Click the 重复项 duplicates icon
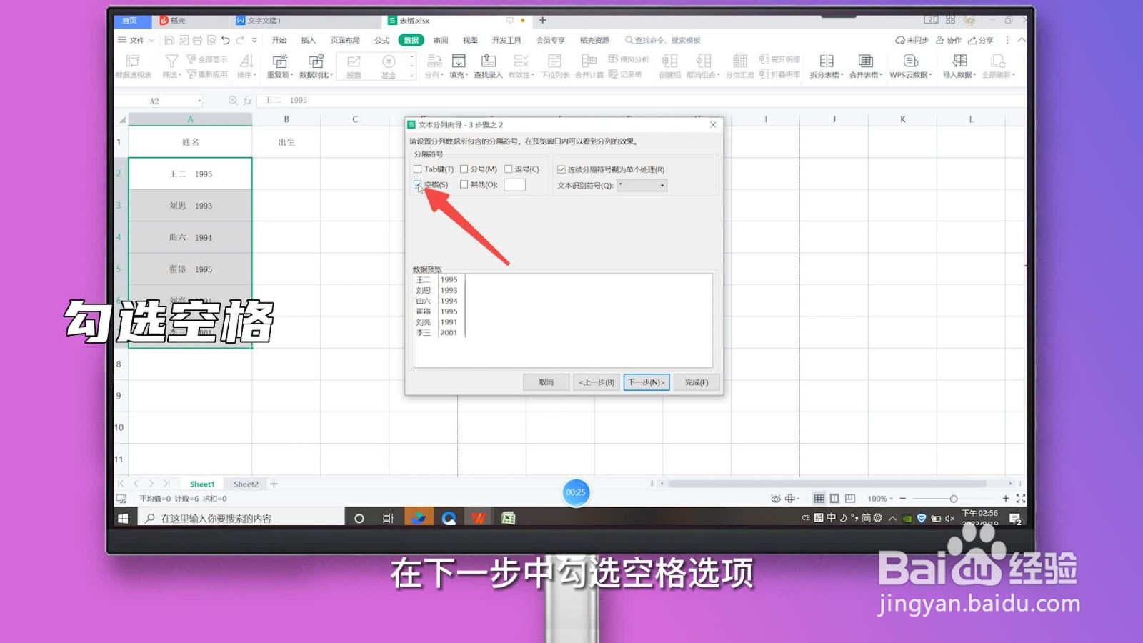The height and width of the screenshot is (643, 1143). [x=280, y=61]
